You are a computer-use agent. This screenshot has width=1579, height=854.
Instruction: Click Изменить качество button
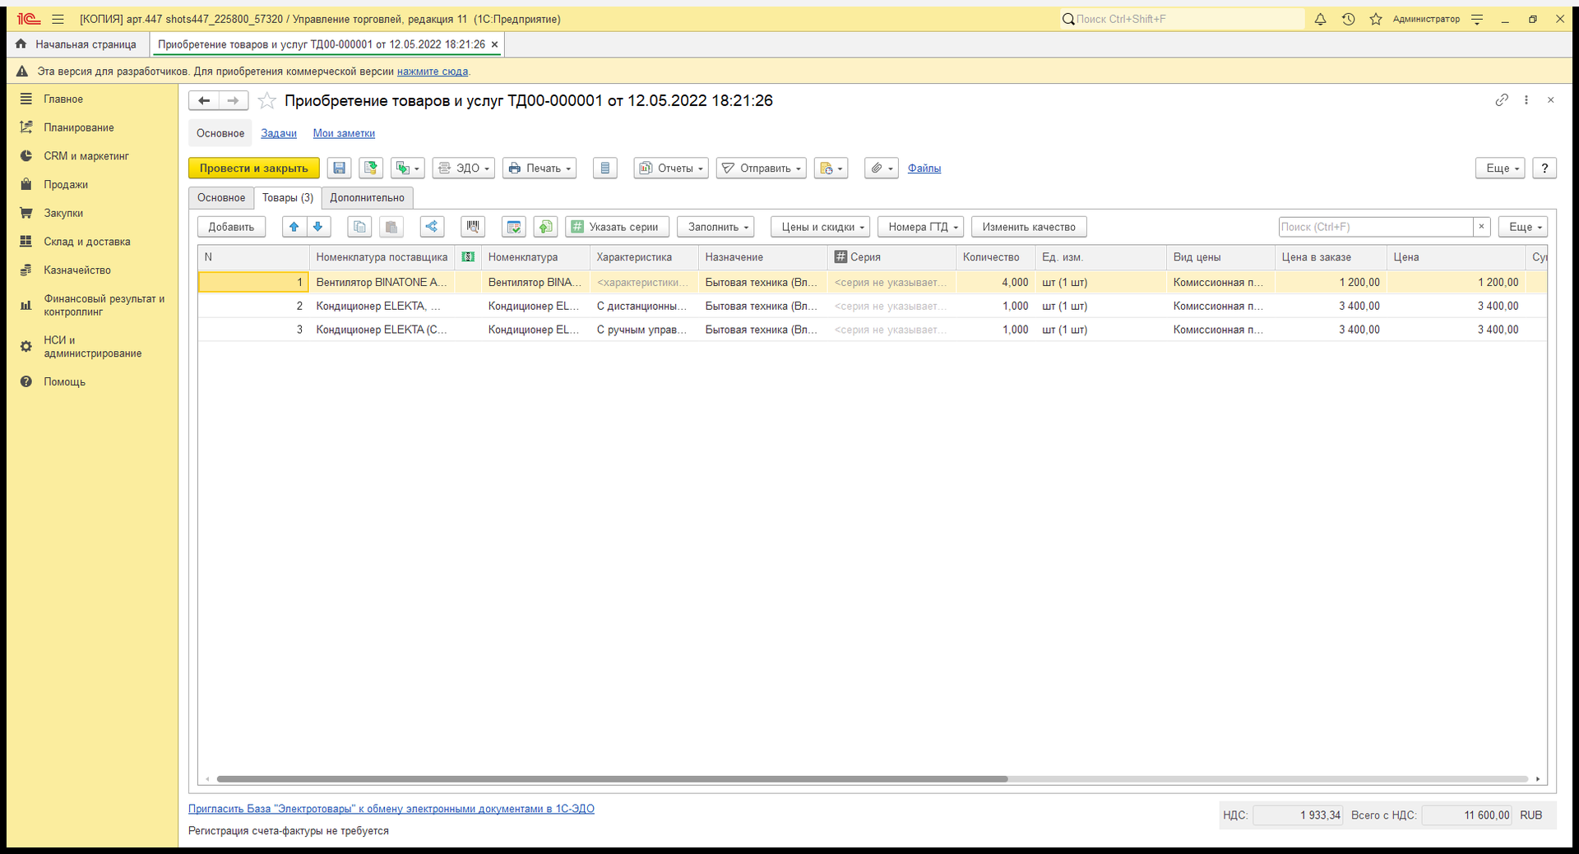pyautogui.click(x=1029, y=227)
